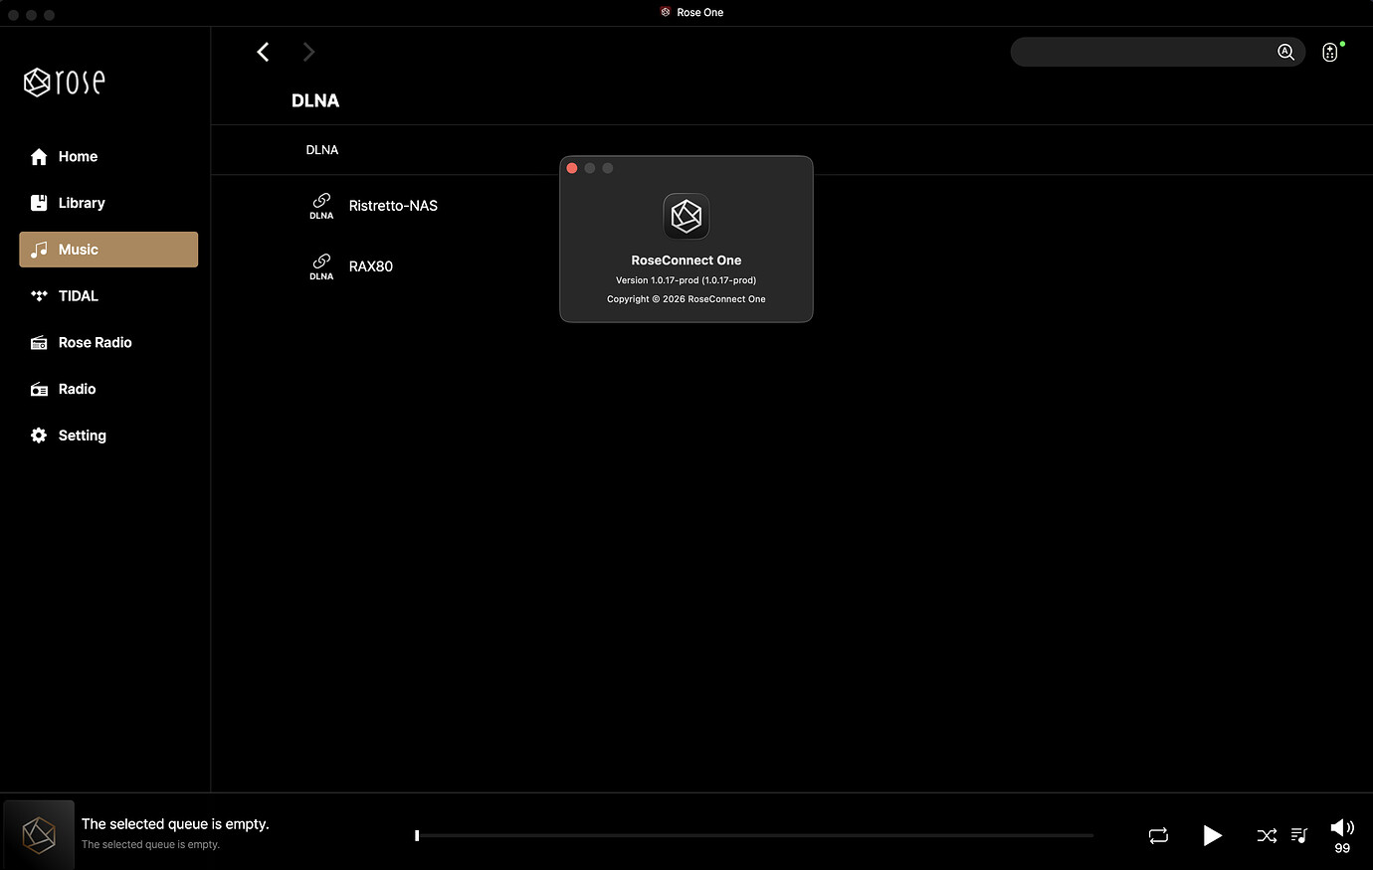Select the Music tab in the sidebar
Screen dimensions: 1373x870
tap(78, 249)
